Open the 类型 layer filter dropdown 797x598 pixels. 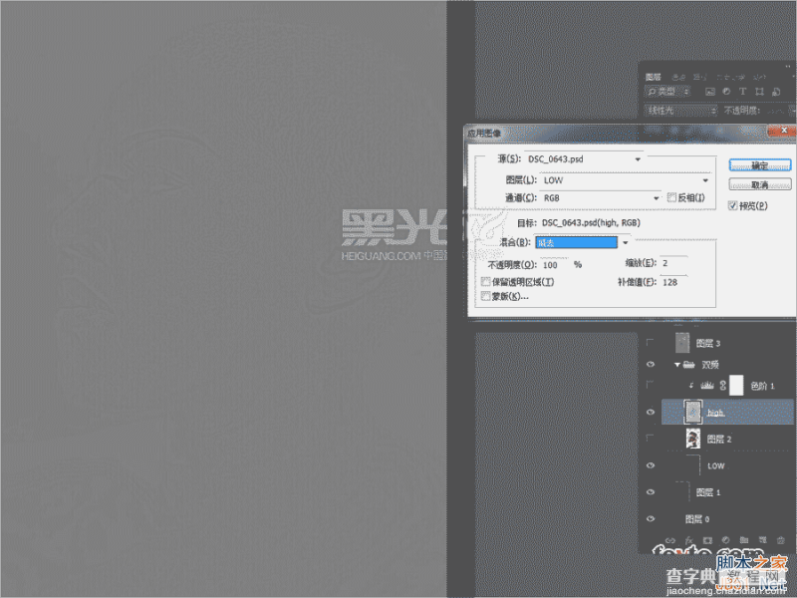coord(667,92)
